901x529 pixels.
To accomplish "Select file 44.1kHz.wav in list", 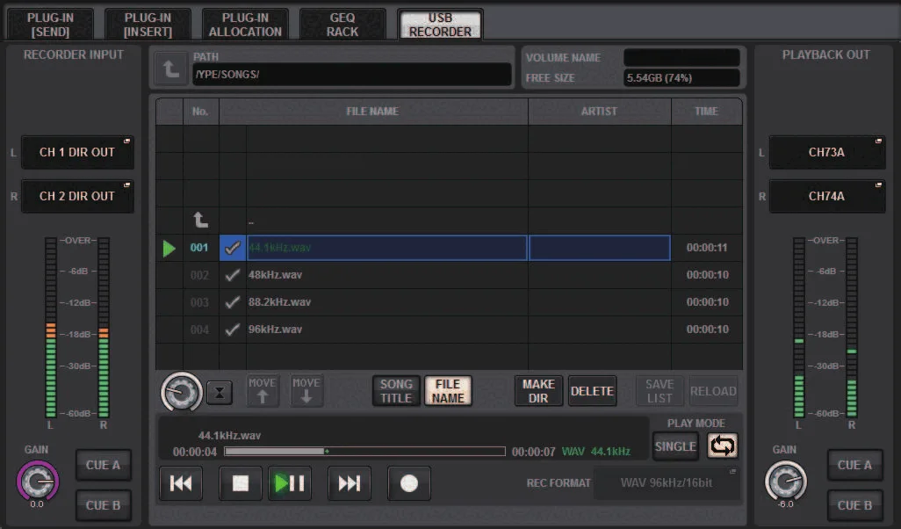I will click(x=386, y=248).
